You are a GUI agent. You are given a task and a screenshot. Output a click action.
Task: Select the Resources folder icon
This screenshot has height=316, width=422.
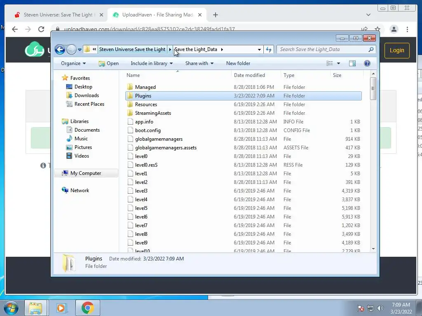(x=130, y=104)
